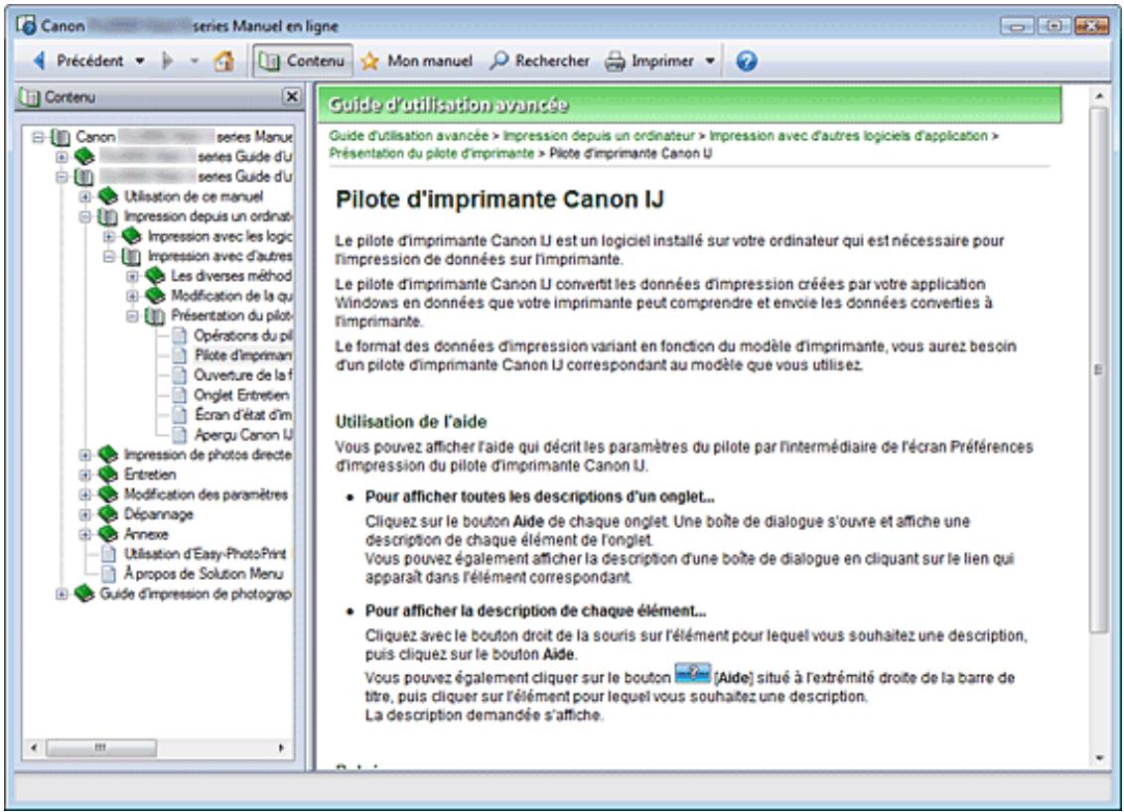
Task: Expand the Dépannage tree node
Action: coord(85,514)
